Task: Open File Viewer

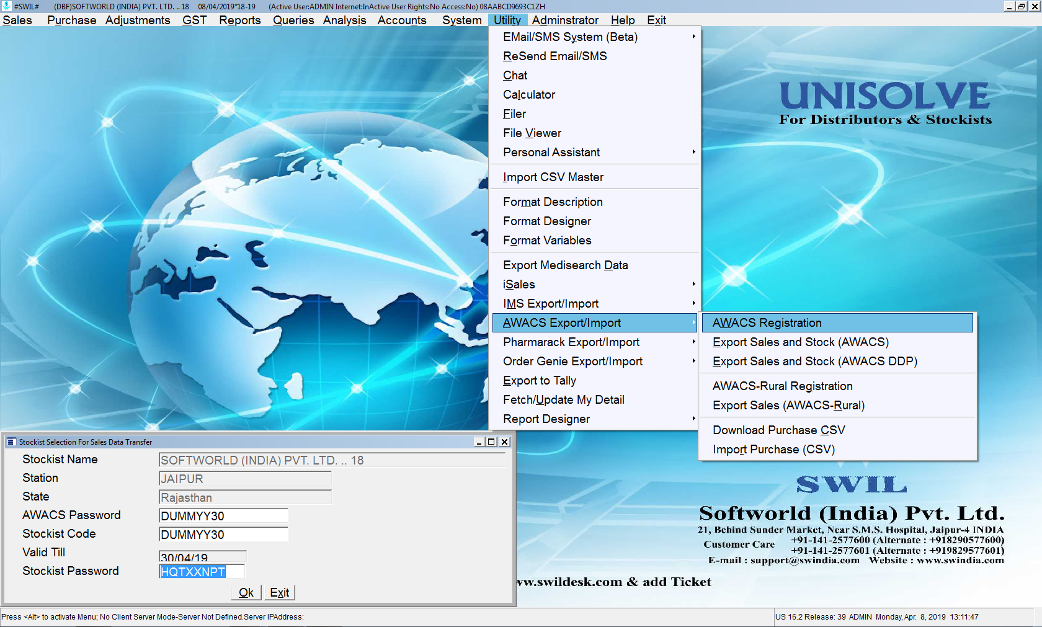Action: [x=596, y=133]
